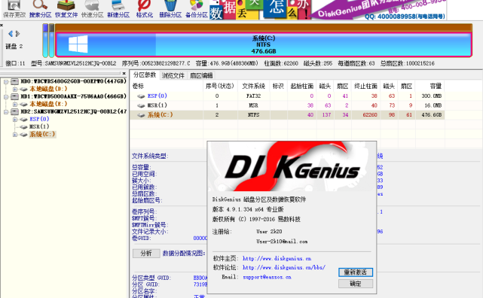This screenshot has width=483, height=298.
Task: Click drive icon beside 系统(C:) in table
Action: click(x=141, y=115)
